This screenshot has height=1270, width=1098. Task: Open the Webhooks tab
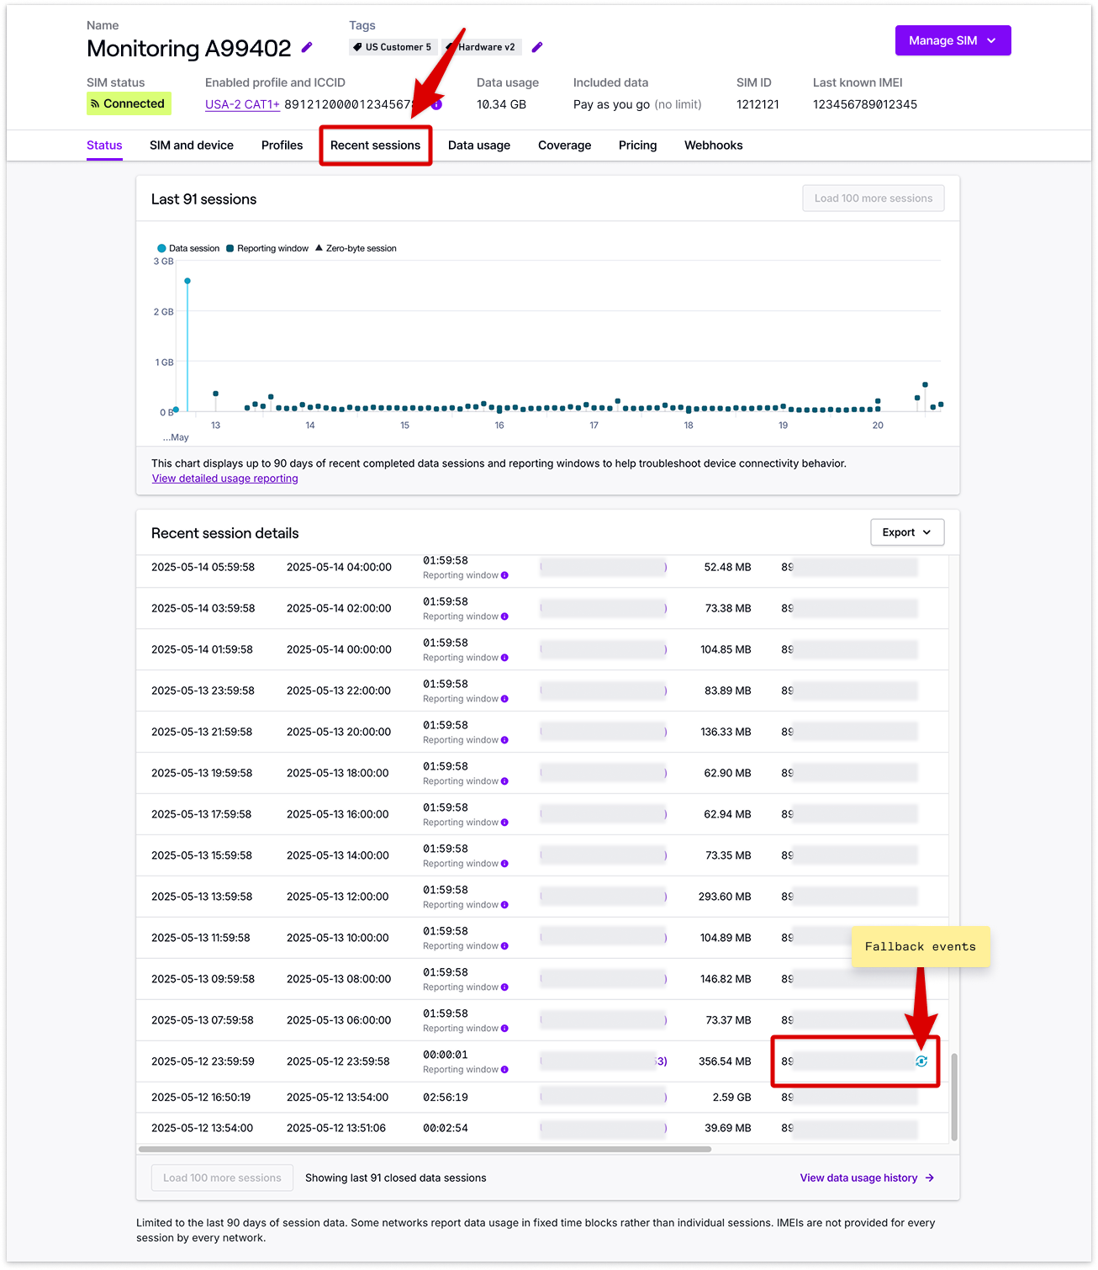coord(713,146)
